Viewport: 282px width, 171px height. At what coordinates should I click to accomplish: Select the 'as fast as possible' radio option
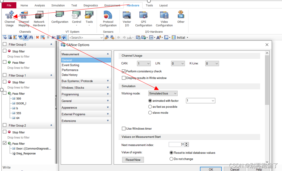coord(150,106)
